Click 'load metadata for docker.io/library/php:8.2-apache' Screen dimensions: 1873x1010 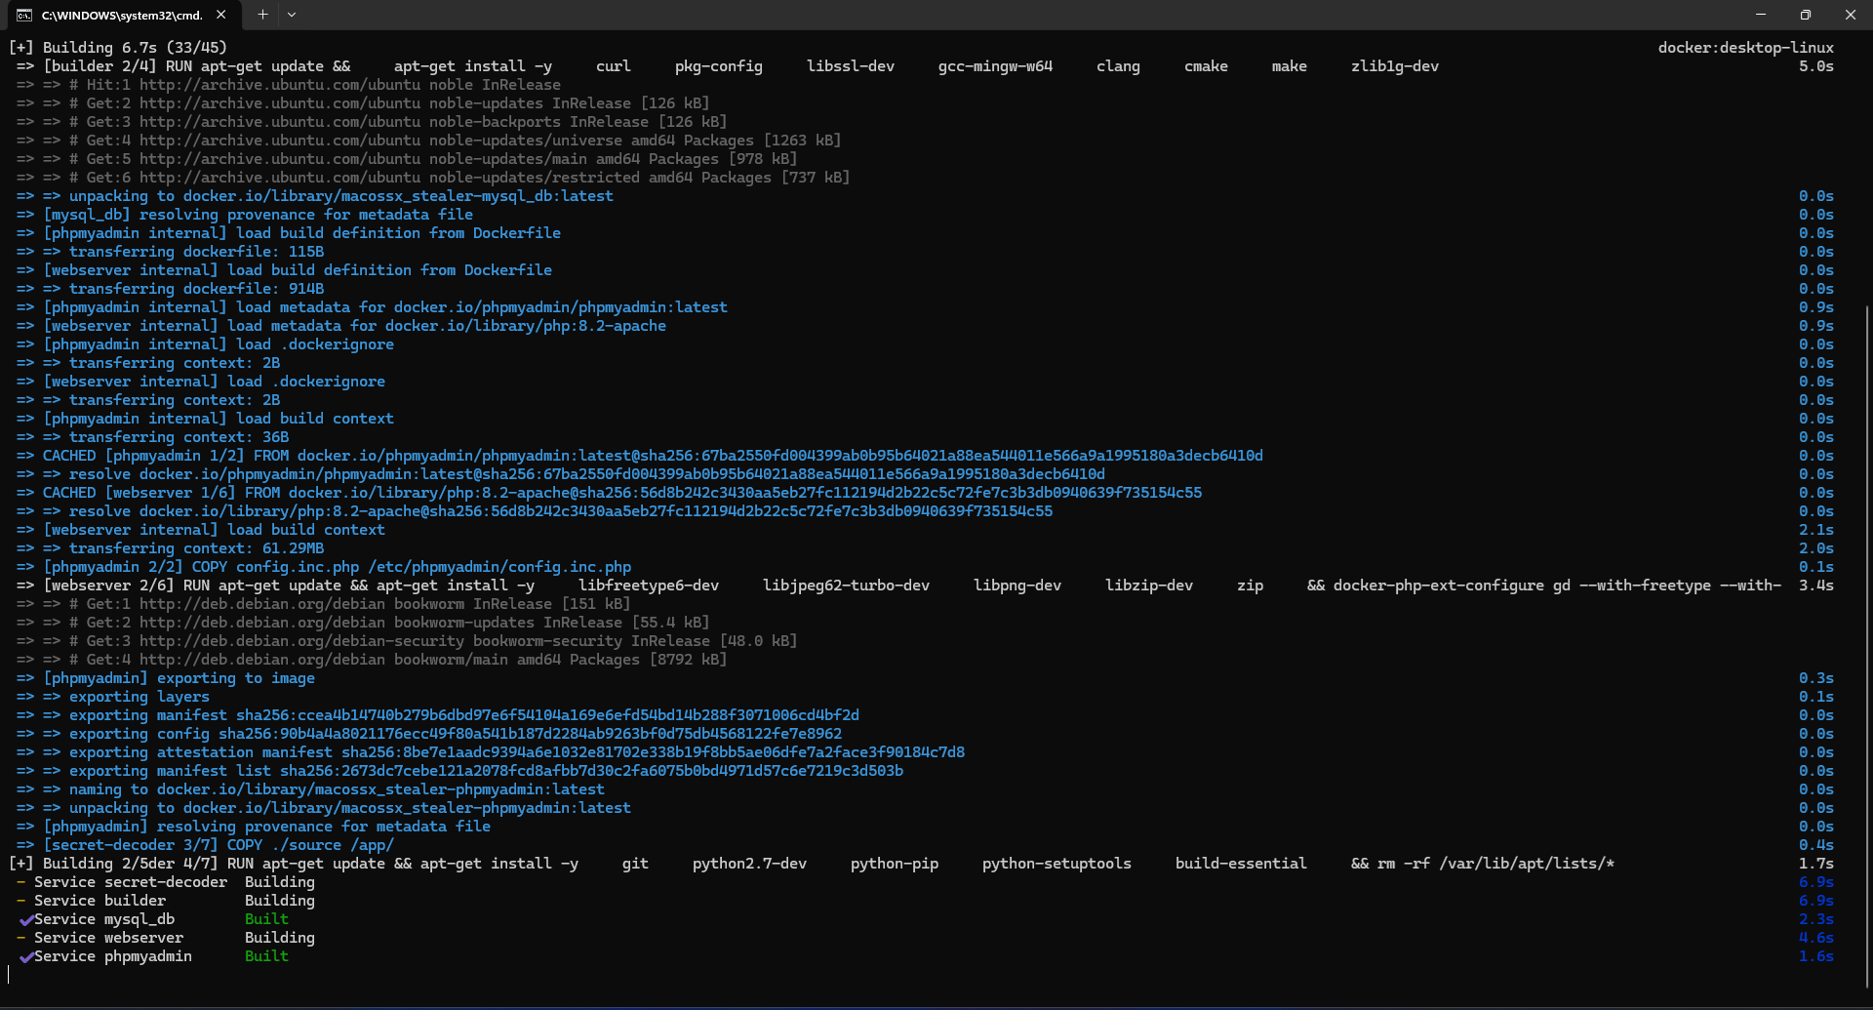[341, 326]
